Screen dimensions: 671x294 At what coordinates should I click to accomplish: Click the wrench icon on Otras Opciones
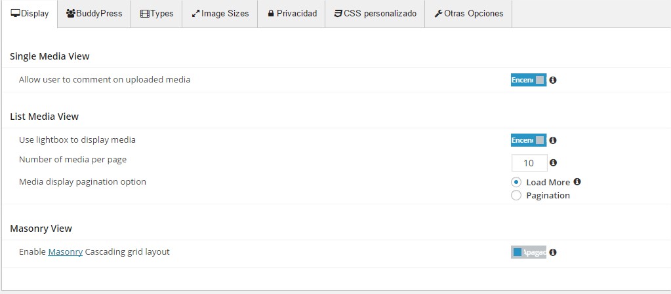tap(438, 14)
